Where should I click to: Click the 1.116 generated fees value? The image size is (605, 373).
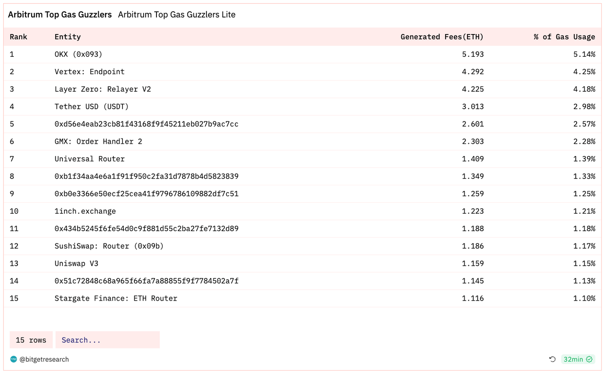(473, 298)
